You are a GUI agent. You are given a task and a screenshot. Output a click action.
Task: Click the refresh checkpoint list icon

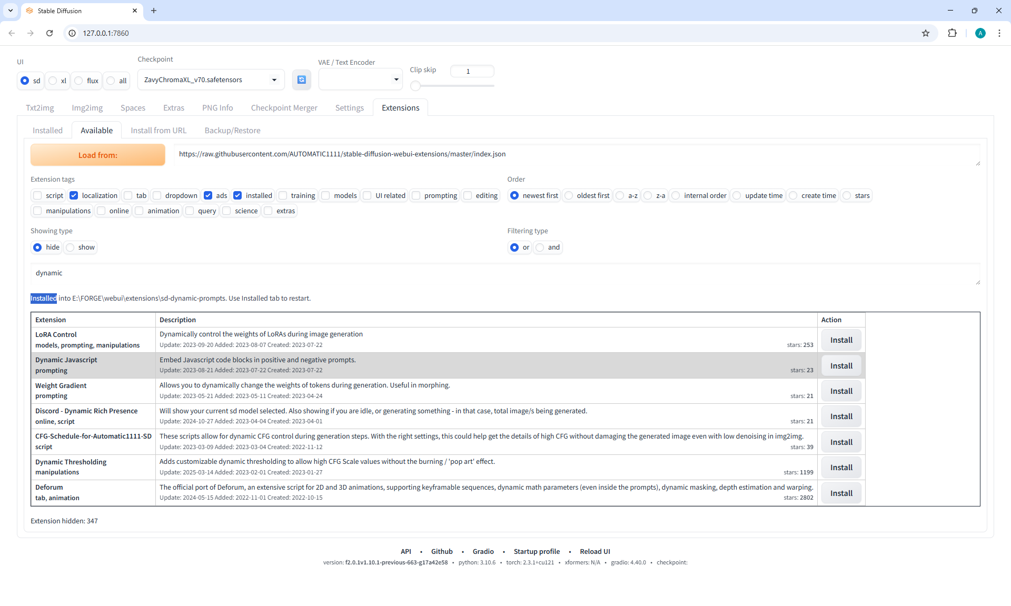point(301,80)
